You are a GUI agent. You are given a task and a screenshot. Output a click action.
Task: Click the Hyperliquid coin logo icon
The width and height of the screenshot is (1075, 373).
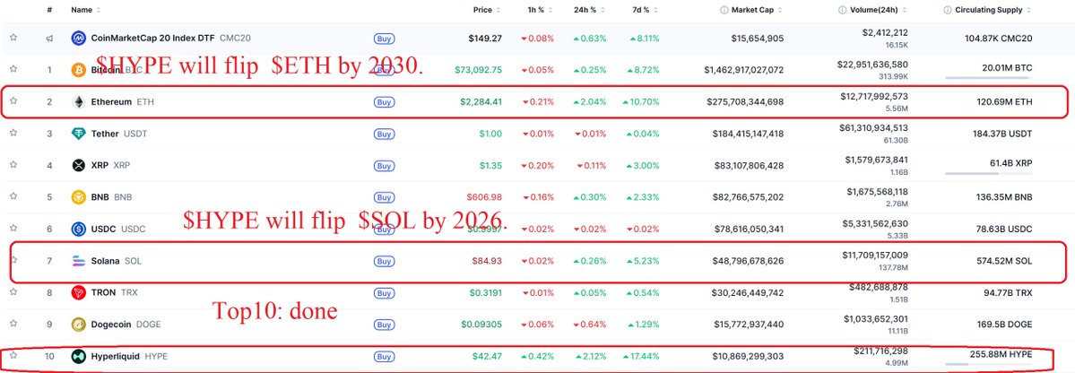(x=78, y=356)
